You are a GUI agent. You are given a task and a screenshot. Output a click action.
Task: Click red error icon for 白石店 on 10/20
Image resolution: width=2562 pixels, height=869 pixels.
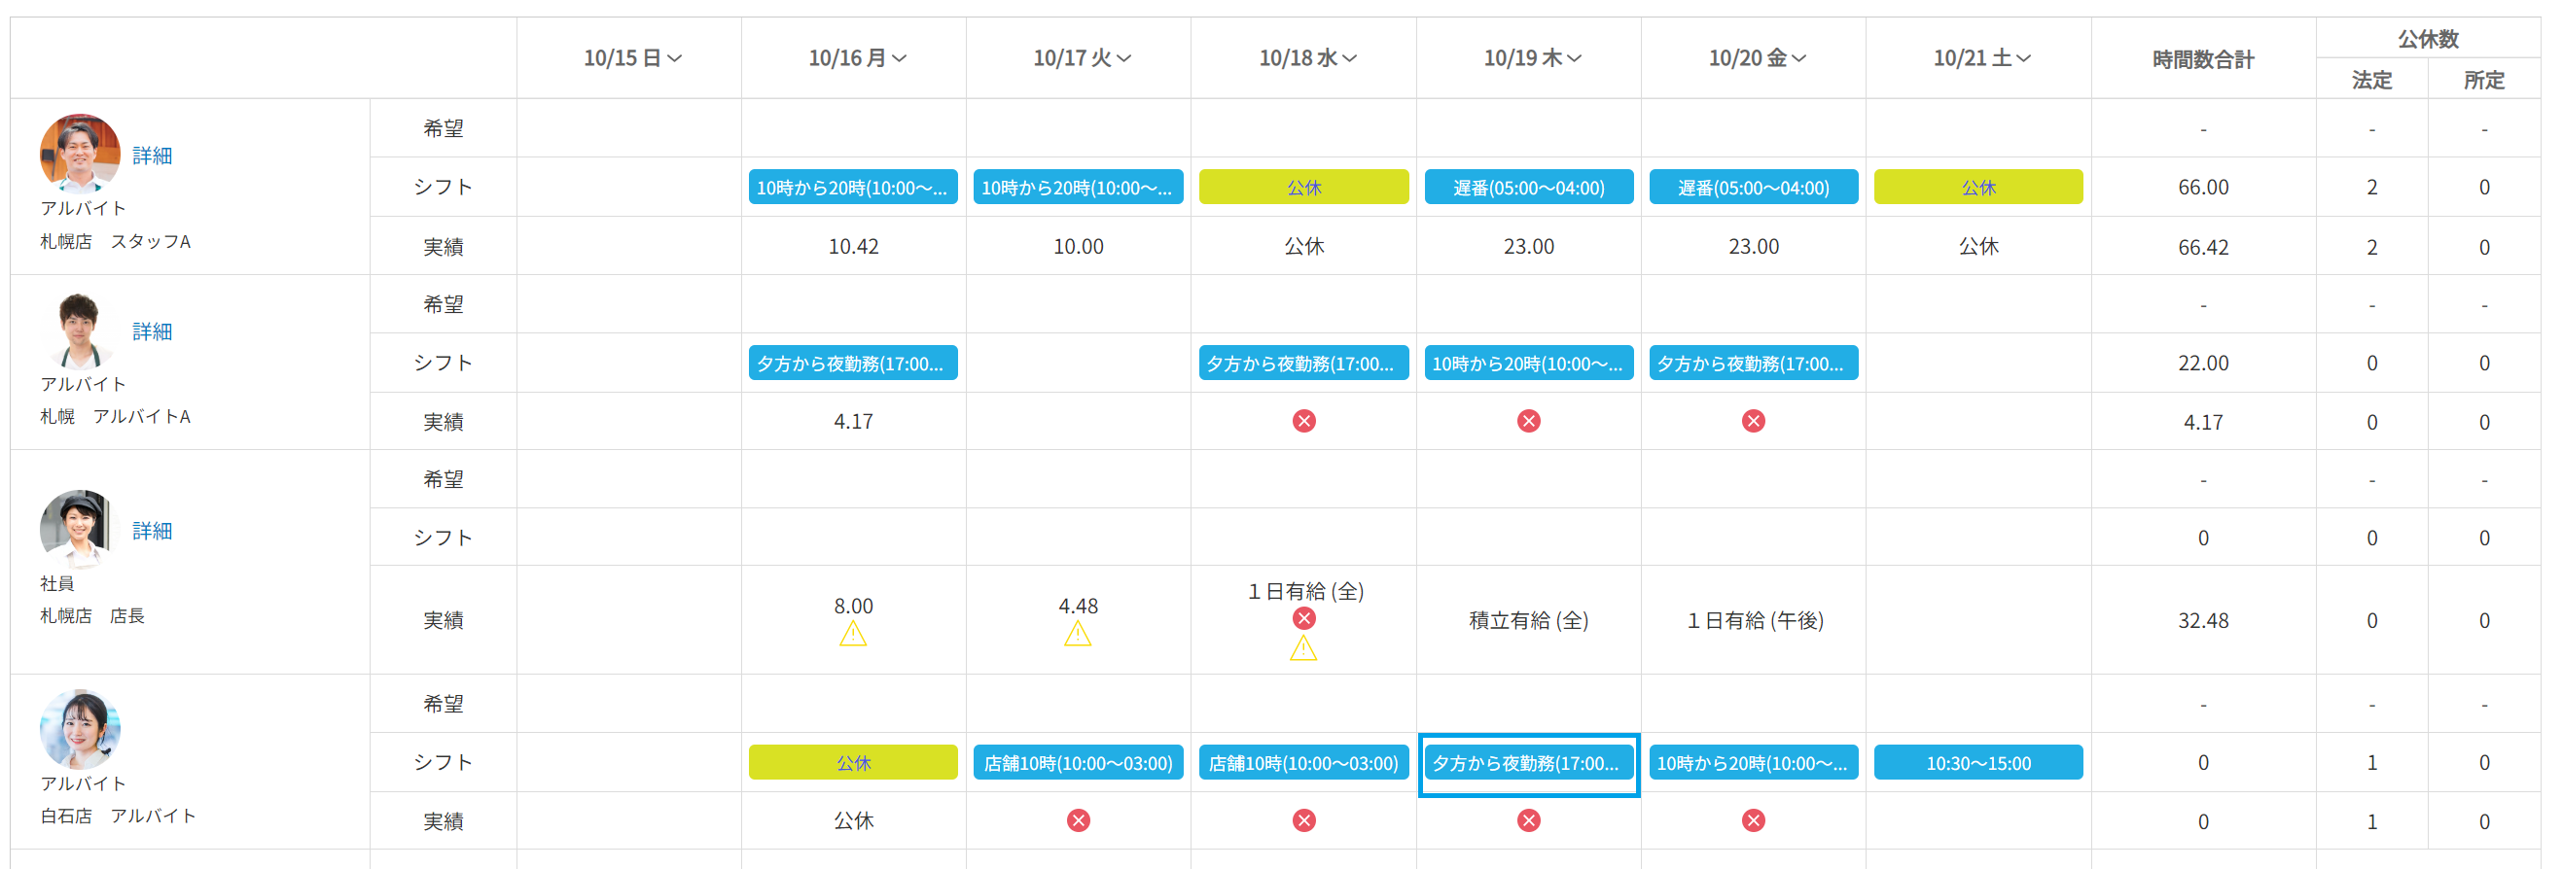pos(1753,820)
